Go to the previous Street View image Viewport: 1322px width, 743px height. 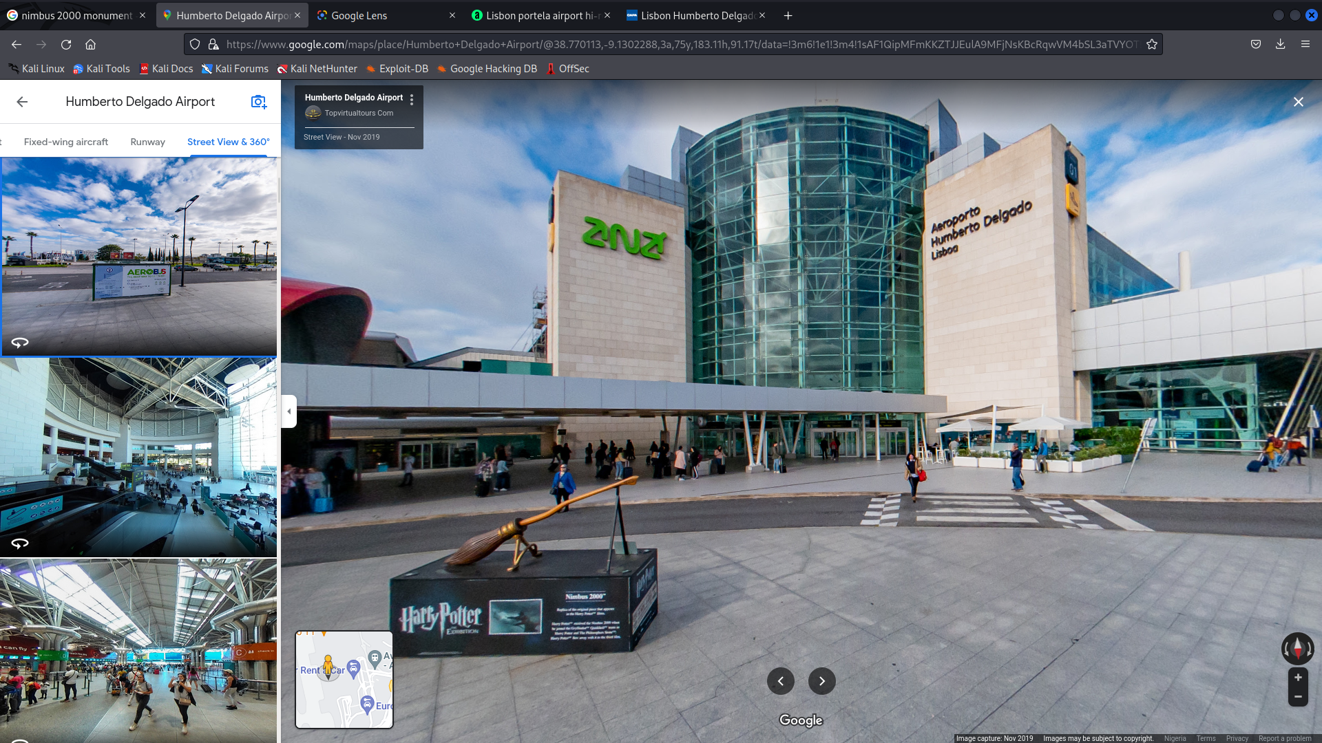(x=781, y=681)
